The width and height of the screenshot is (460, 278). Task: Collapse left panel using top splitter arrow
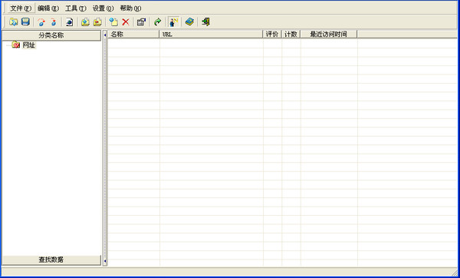[x=105, y=35]
